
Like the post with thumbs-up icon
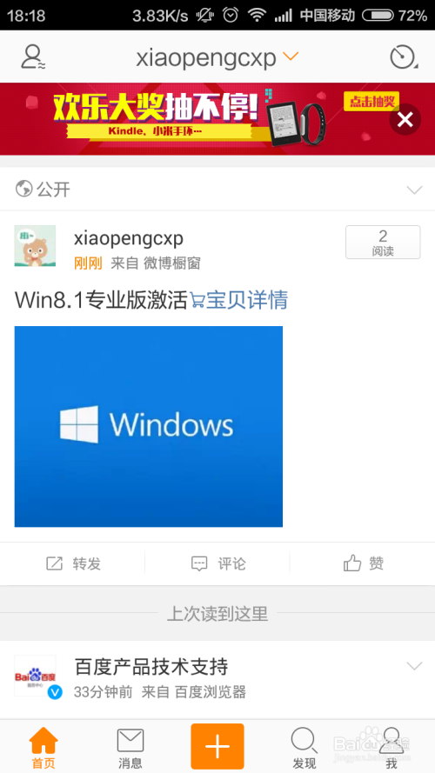tap(352, 563)
